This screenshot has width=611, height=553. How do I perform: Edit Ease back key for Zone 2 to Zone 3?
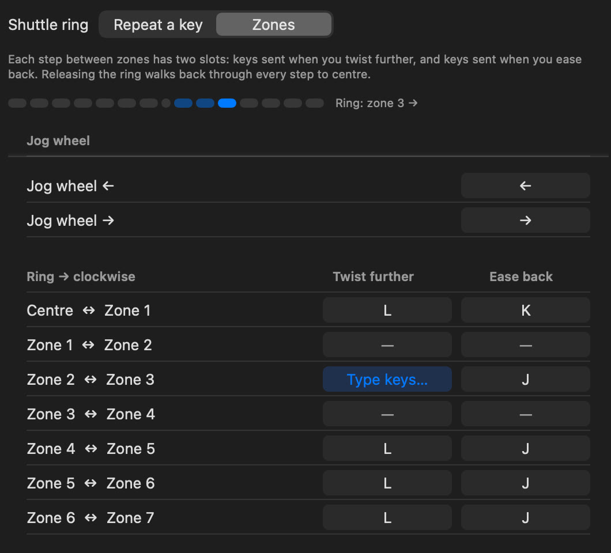click(525, 379)
